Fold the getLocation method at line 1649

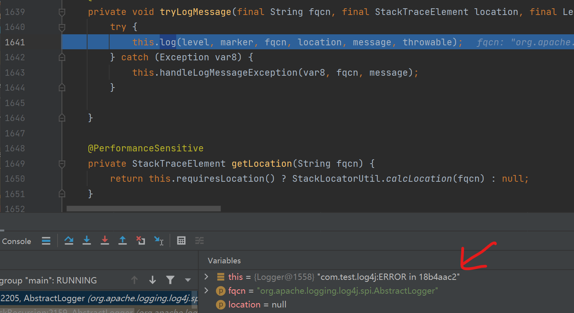pos(62,164)
